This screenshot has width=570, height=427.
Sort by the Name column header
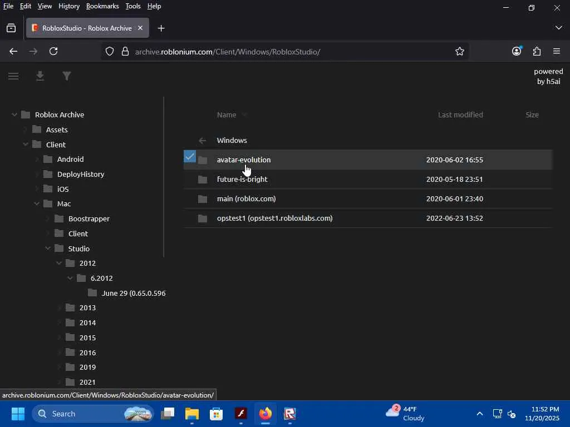(227, 115)
